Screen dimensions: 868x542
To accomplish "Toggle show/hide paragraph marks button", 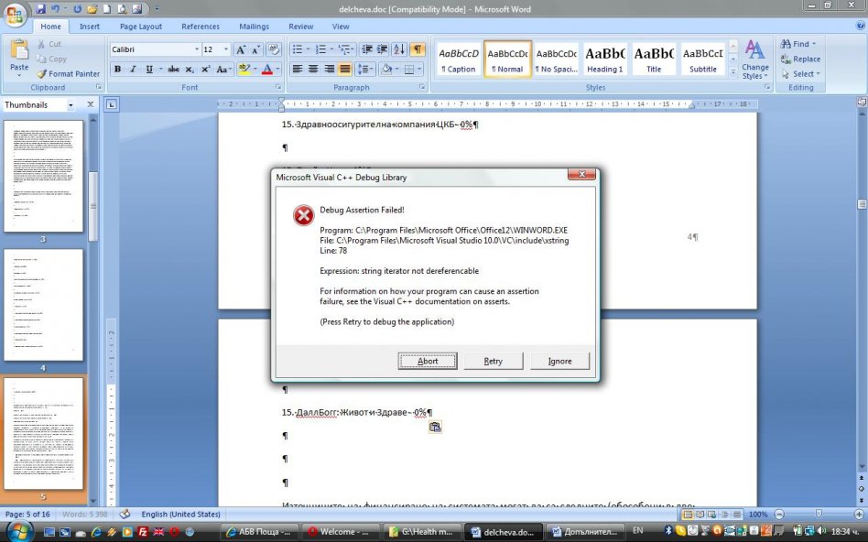I will pos(418,49).
